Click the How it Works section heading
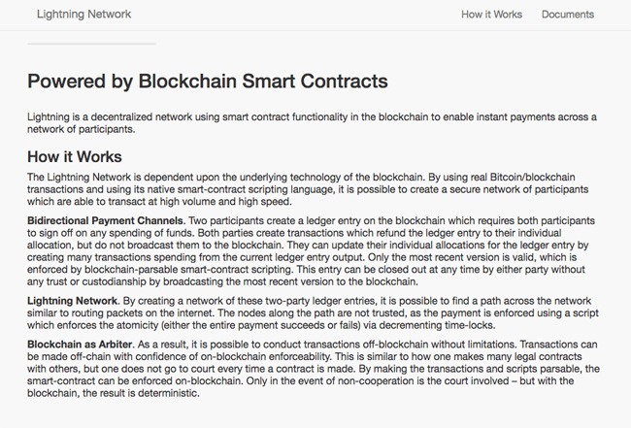 click(x=75, y=157)
